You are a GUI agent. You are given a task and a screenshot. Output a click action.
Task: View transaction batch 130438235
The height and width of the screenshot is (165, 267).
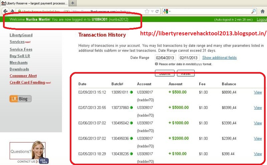[x=258, y=154]
